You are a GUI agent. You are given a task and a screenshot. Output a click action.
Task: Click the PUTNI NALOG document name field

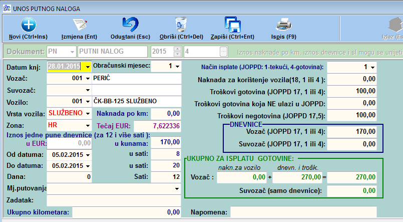(112, 52)
